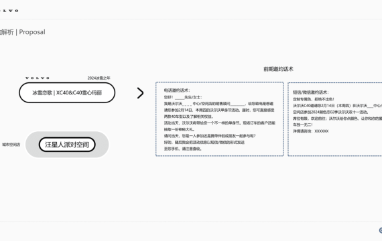Image resolution: width=382 pixels, height=241 pixels.
Task: Click the line '定制专属色, 拒绝不出色!'
Action: (x=314, y=99)
